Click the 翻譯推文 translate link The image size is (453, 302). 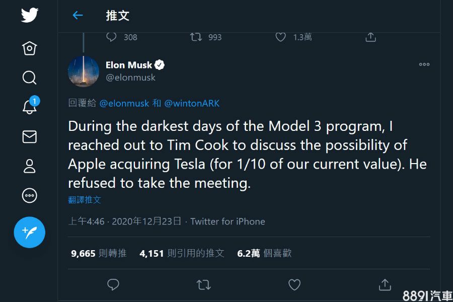tap(85, 200)
